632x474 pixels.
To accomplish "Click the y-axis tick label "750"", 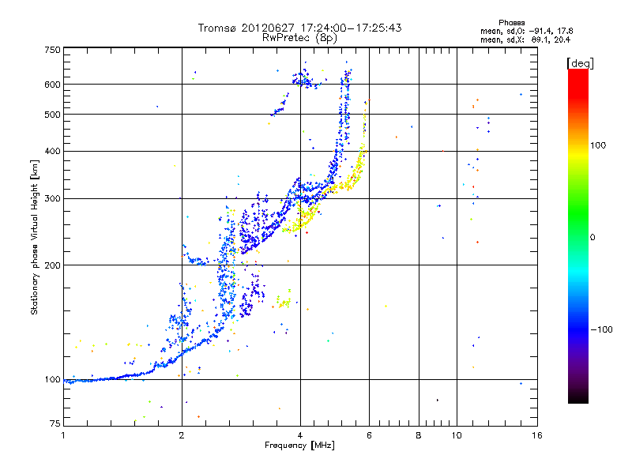I will pos(52,50).
